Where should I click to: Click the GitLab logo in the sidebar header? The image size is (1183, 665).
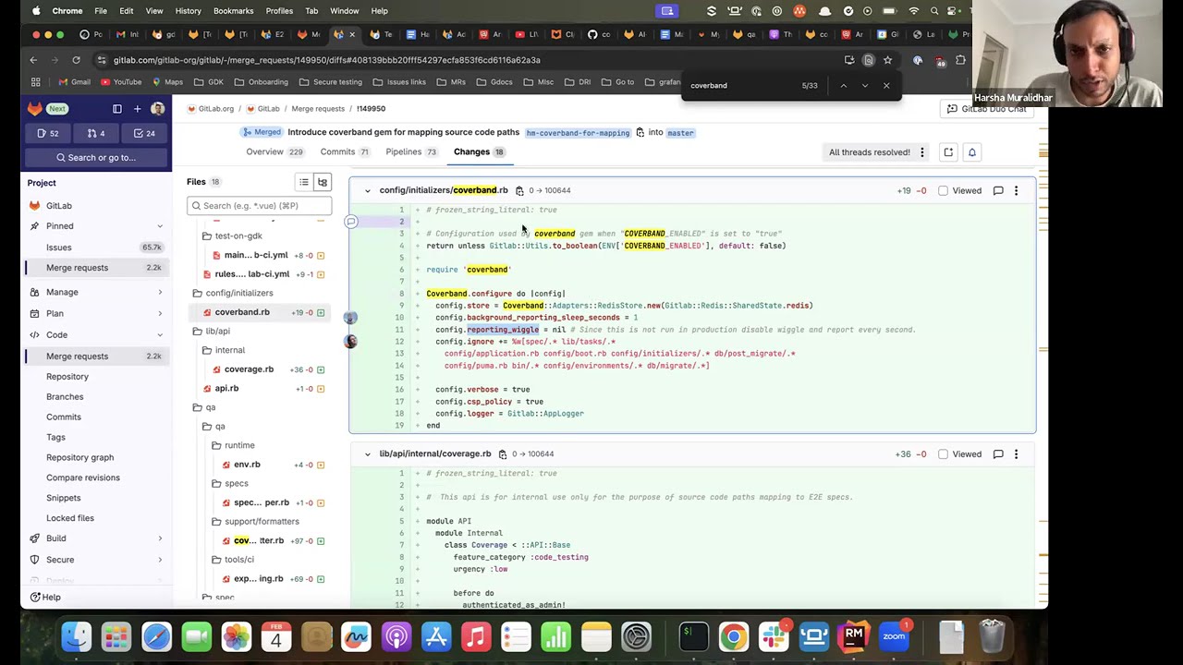point(35,109)
